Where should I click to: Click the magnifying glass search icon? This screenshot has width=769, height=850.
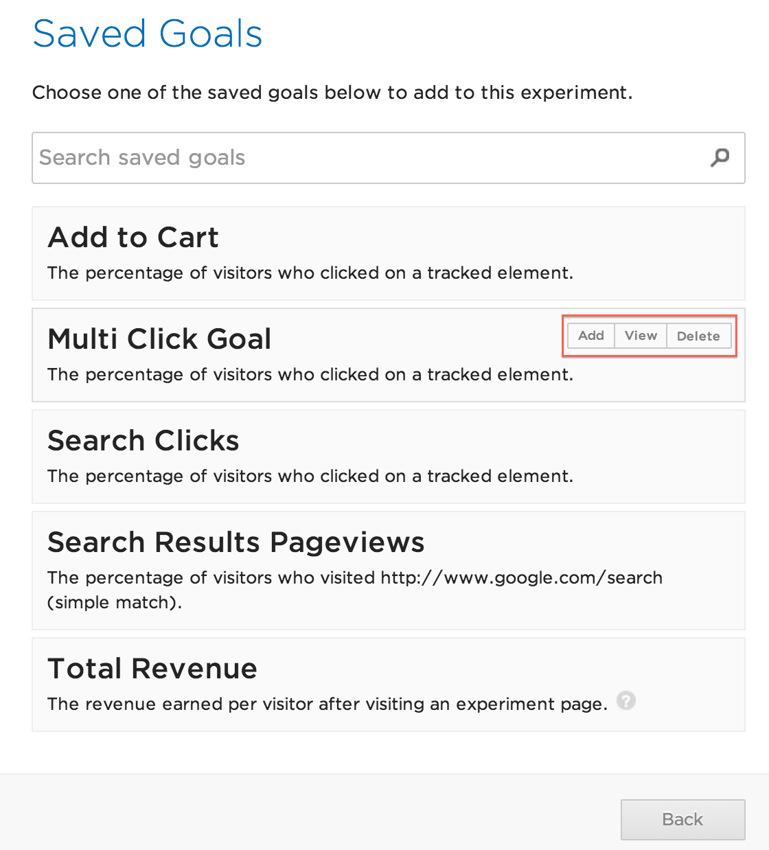720,158
